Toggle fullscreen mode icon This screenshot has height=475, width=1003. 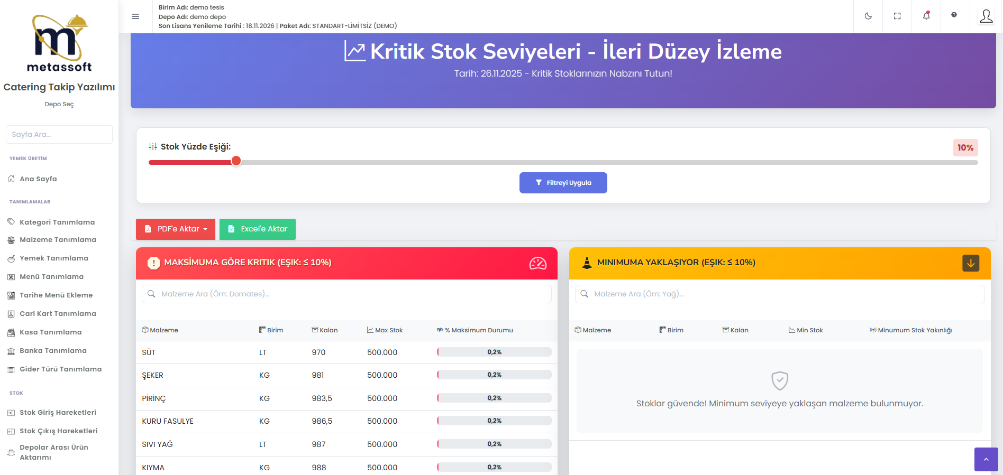(x=897, y=16)
